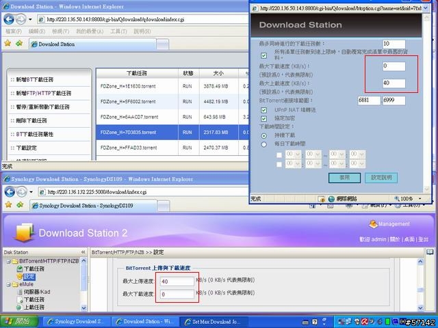Open 檔案(F) menu in top browser window
The image size is (438, 328).
point(14,31)
